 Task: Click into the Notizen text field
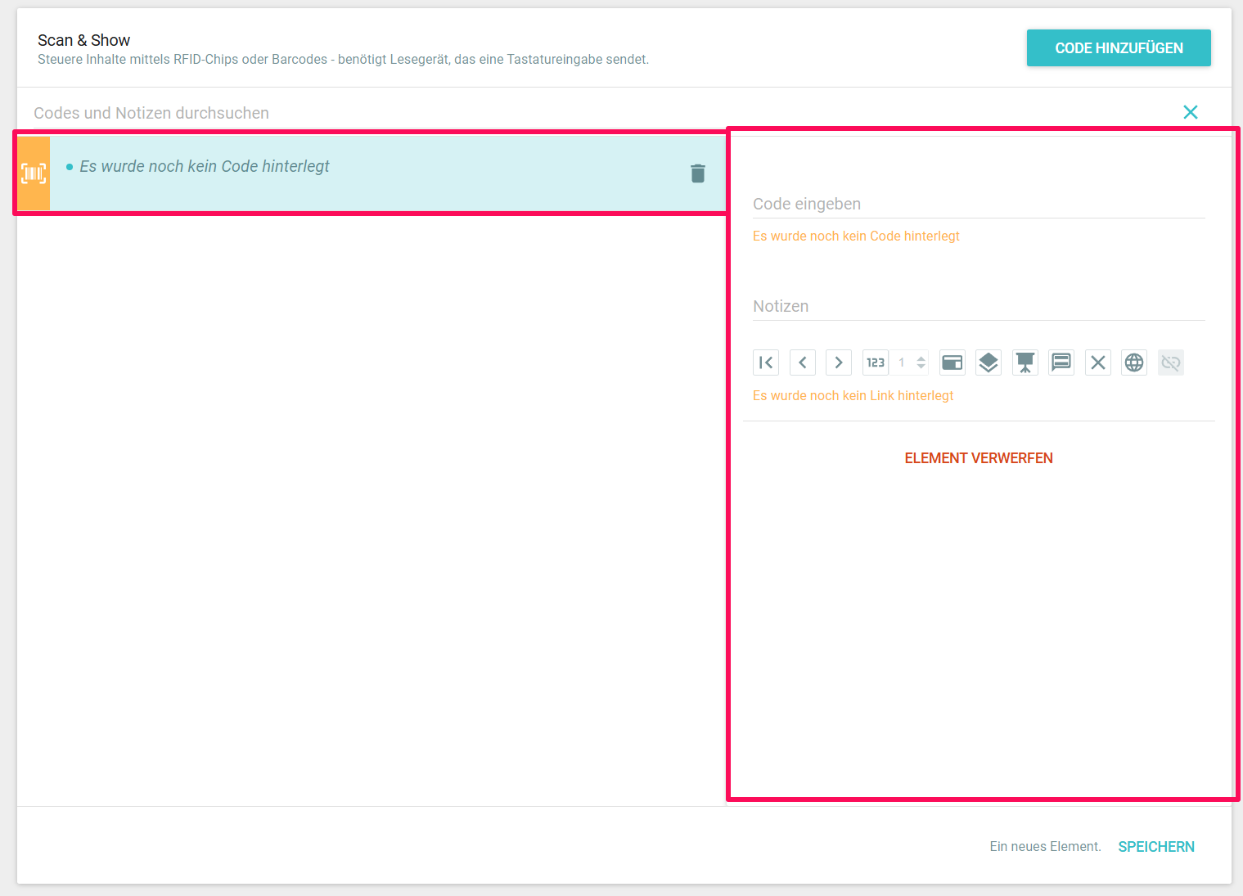click(978, 306)
